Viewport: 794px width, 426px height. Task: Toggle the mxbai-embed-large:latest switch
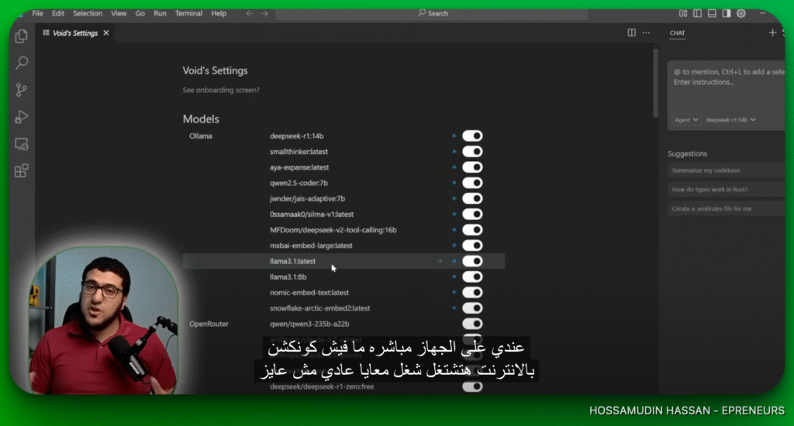(472, 246)
